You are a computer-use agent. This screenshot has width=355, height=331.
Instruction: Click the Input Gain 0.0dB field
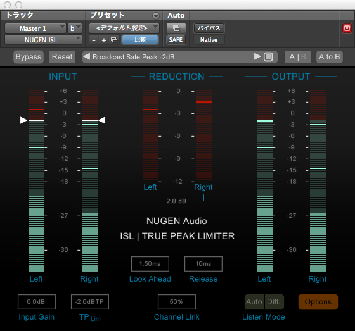pyautogui.click(x=37, y=302)
